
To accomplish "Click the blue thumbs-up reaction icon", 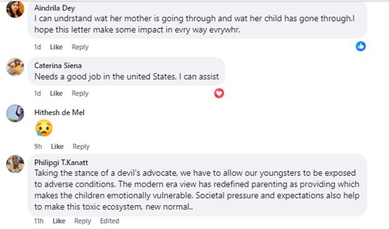I will pos(361,46).
